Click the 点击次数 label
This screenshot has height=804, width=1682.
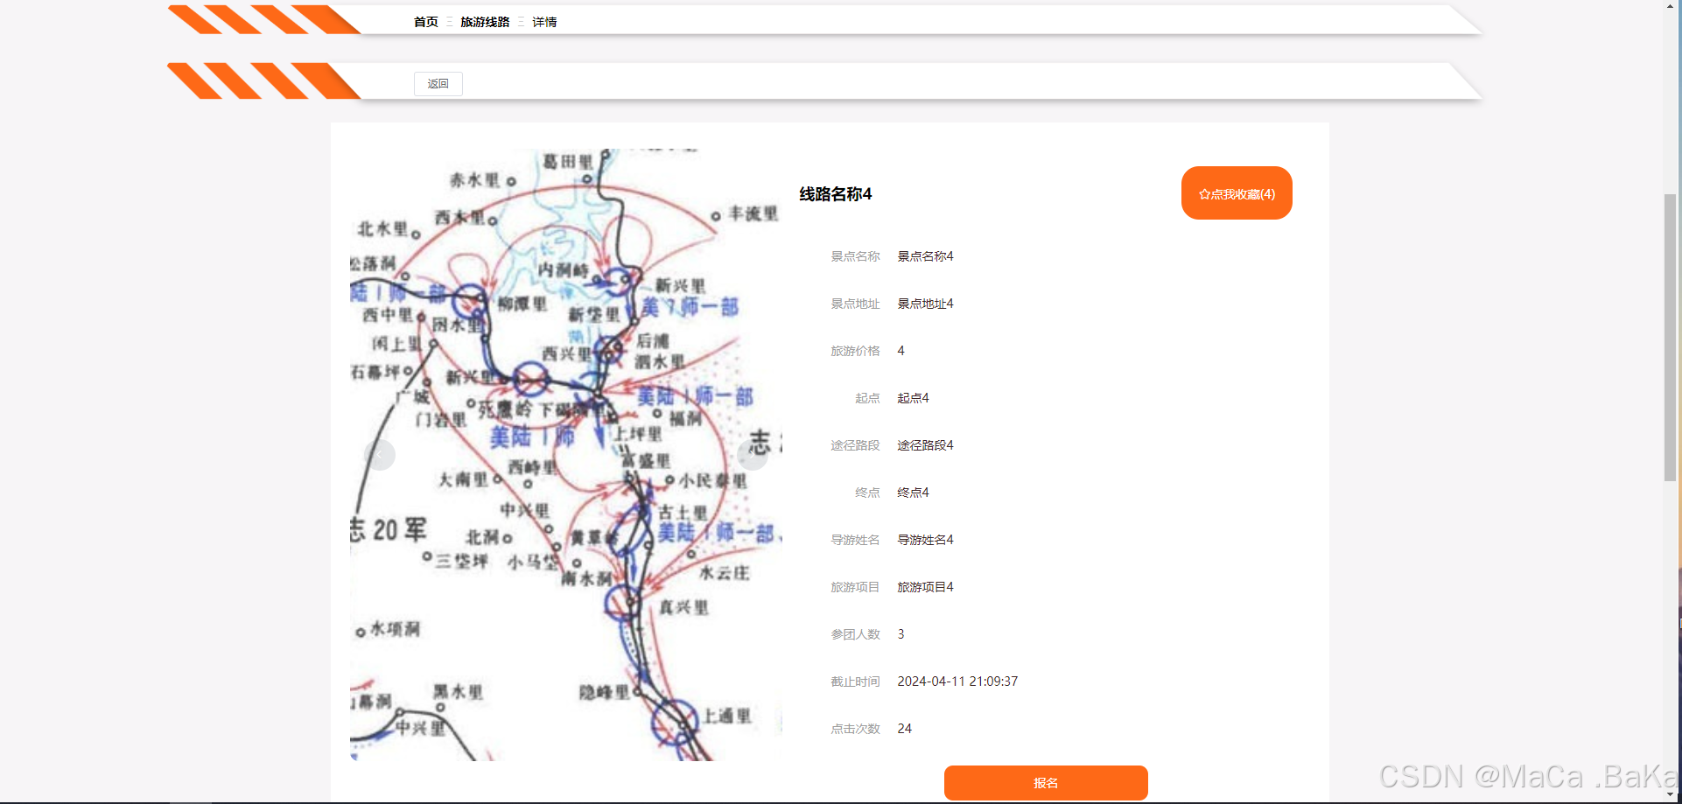[855, 729]
